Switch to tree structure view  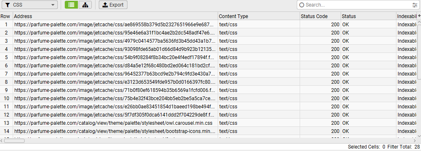pyautogui.click(x=85, y=5)
